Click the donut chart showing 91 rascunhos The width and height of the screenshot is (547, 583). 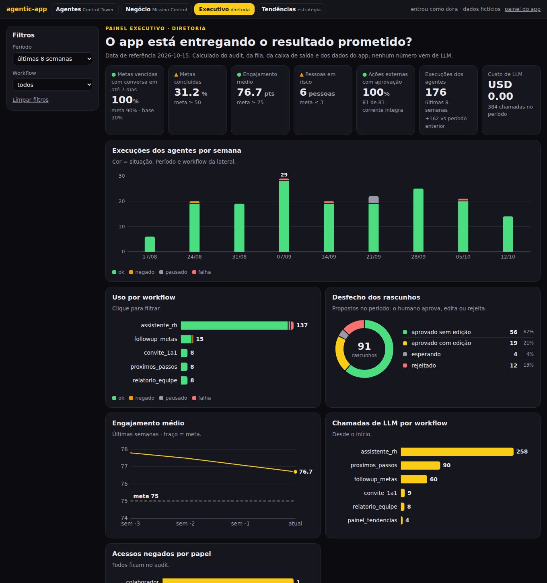click(x=364, y=349)
